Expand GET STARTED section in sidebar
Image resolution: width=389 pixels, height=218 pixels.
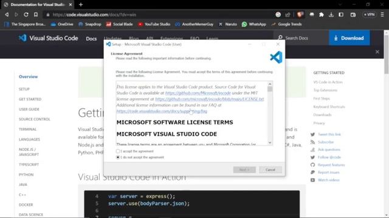tap(30, 99)
